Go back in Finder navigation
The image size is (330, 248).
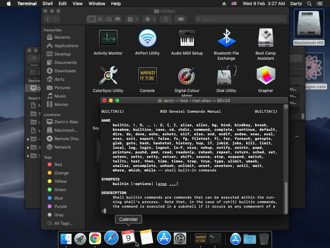(x=48, y=19)
